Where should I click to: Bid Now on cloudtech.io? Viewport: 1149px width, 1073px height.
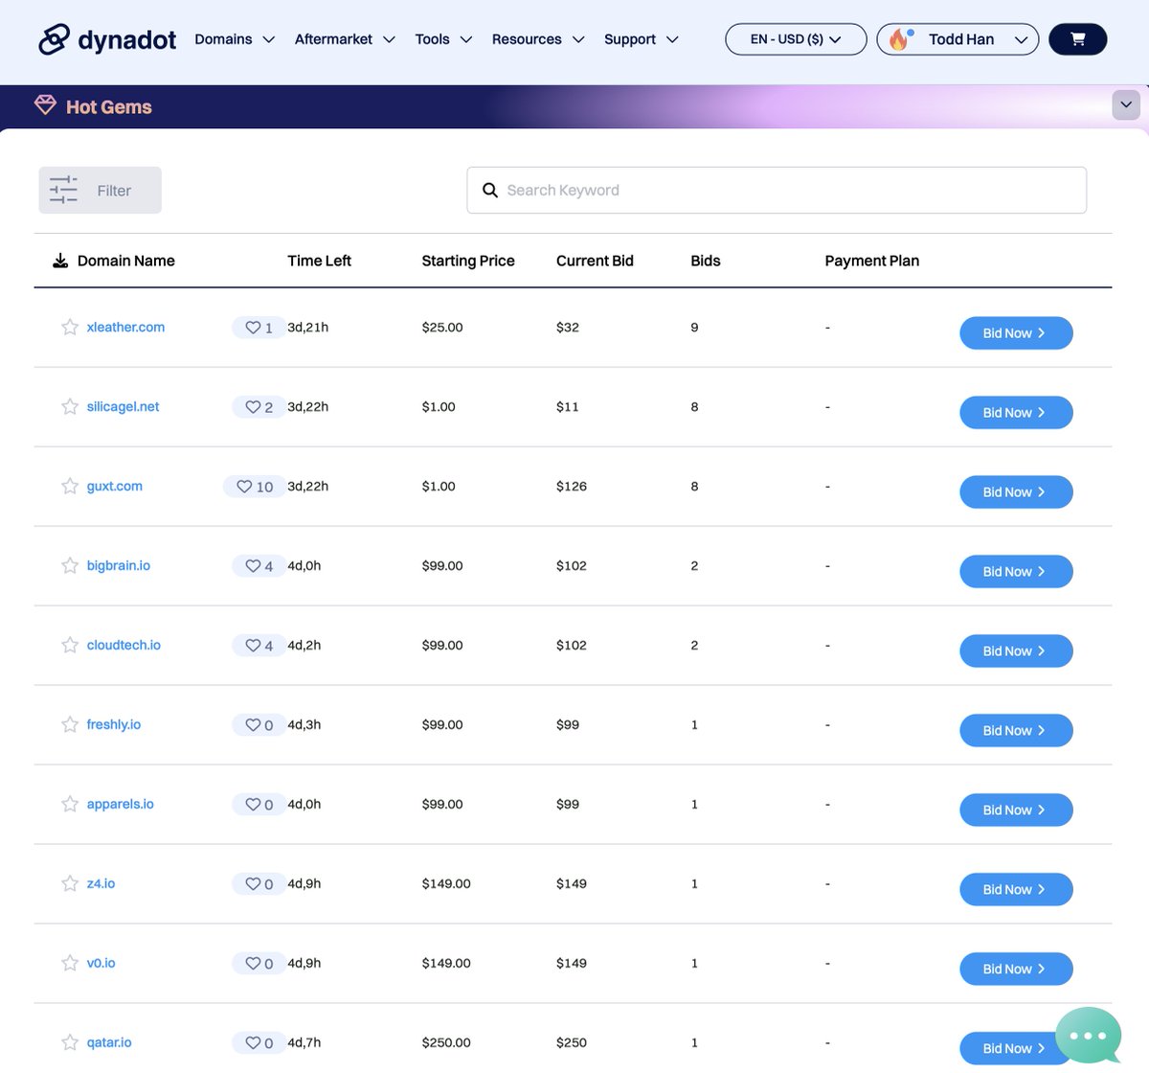point(1016,651)
